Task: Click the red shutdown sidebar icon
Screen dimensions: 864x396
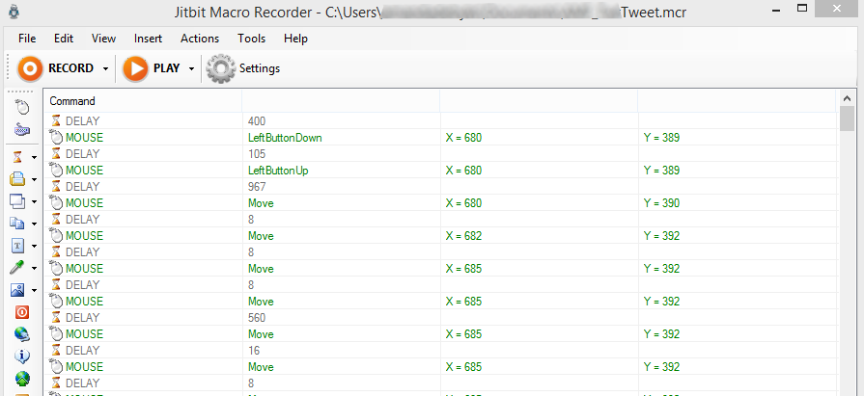Action: [x=21, y=312]
